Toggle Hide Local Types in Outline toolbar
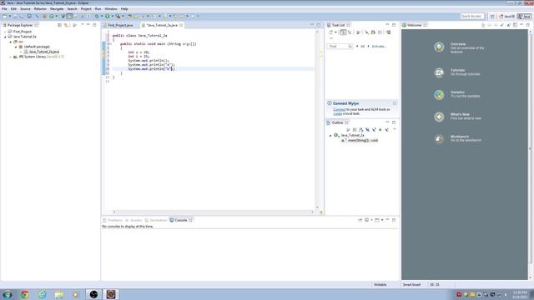This screenshot has height=300, width=534. [x=387, y=130]
